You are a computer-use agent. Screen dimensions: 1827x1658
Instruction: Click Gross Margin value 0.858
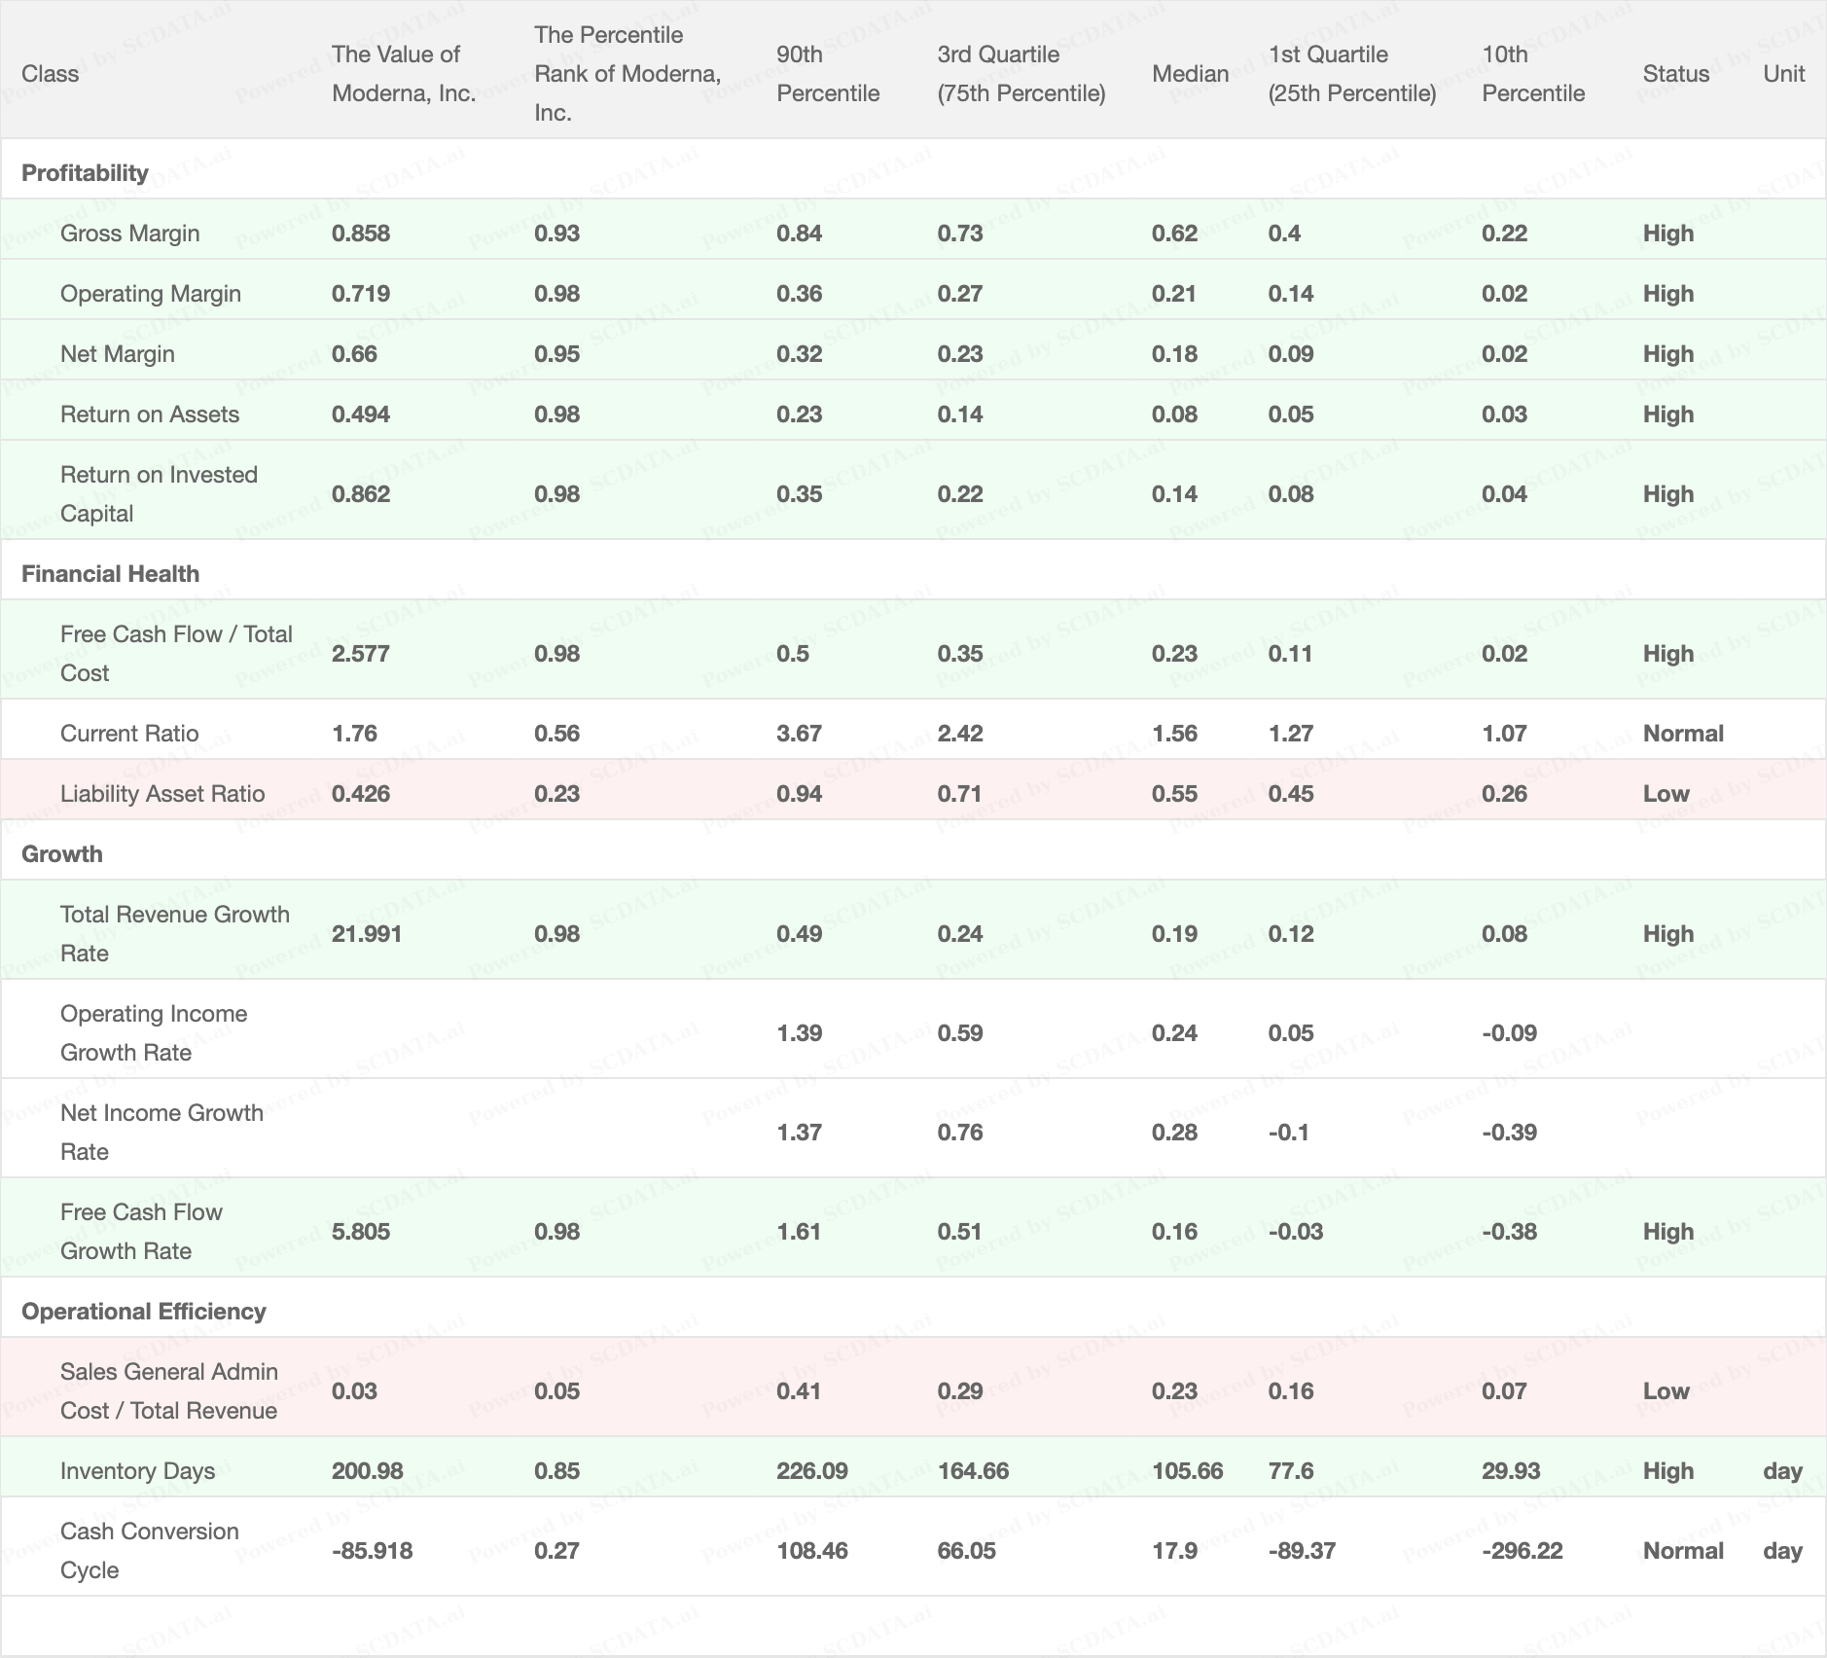point(360,234)
